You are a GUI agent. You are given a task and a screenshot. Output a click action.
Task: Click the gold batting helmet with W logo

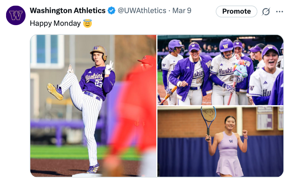98,51
